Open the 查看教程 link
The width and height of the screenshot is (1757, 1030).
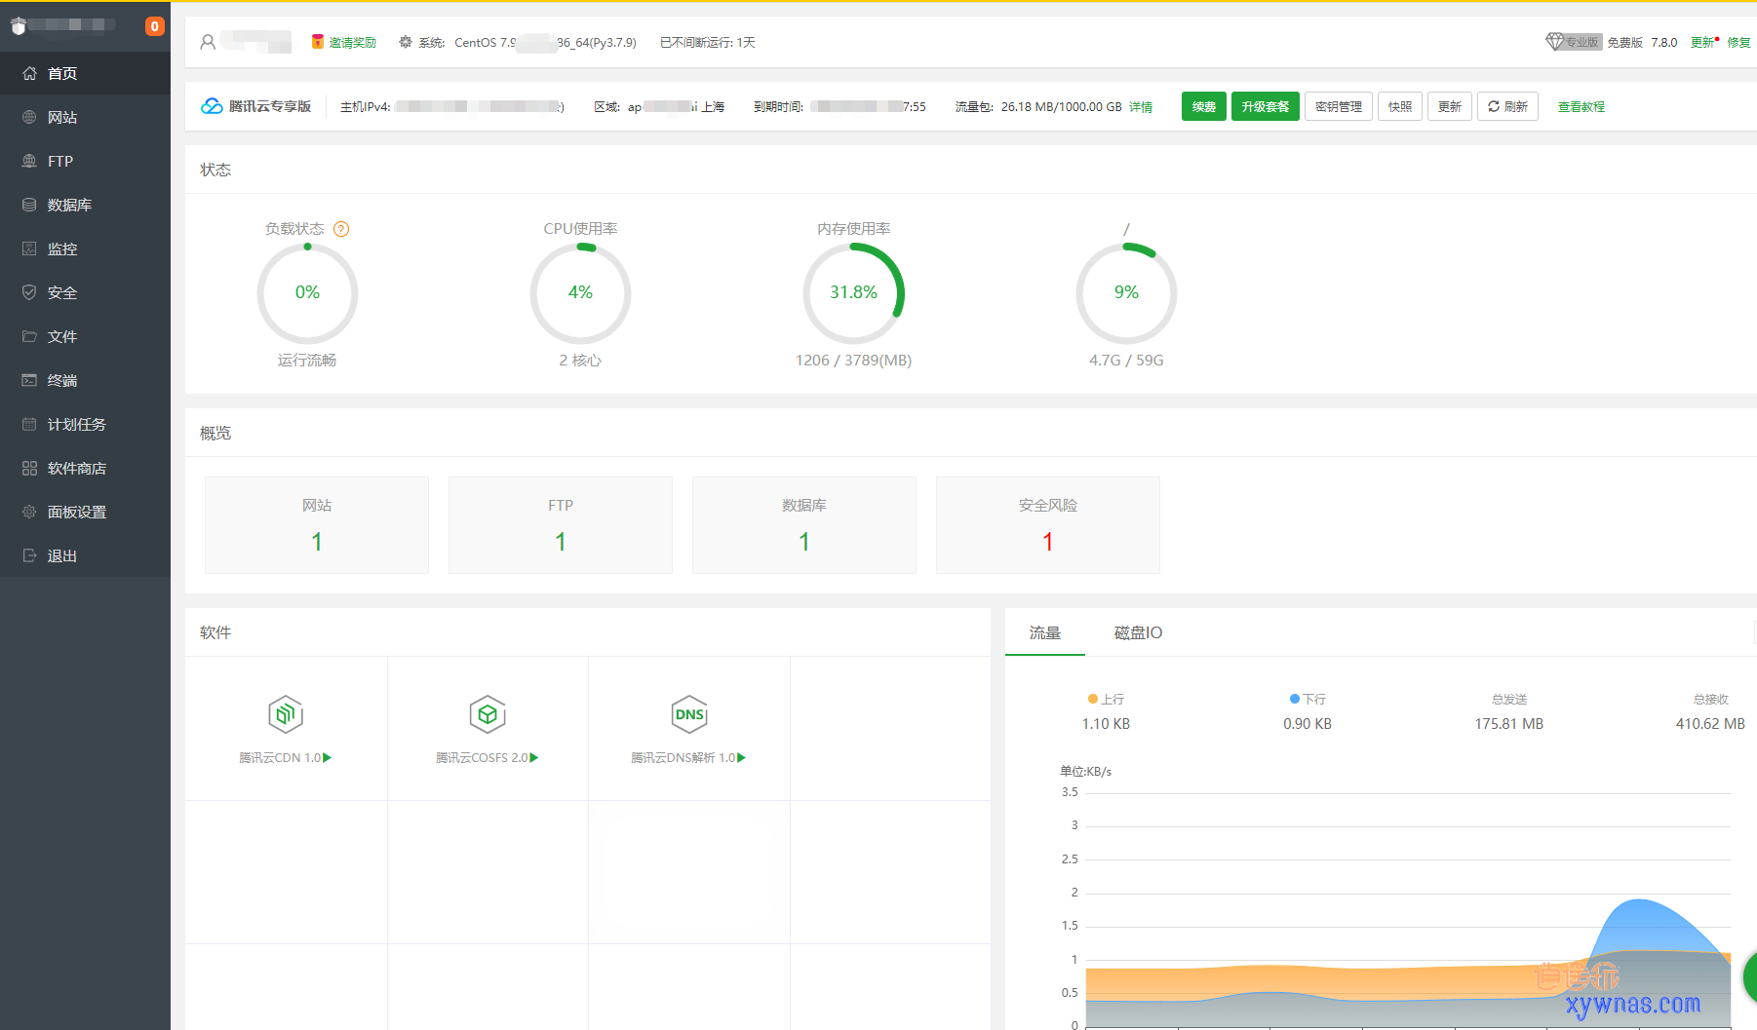coord(1581,107)
